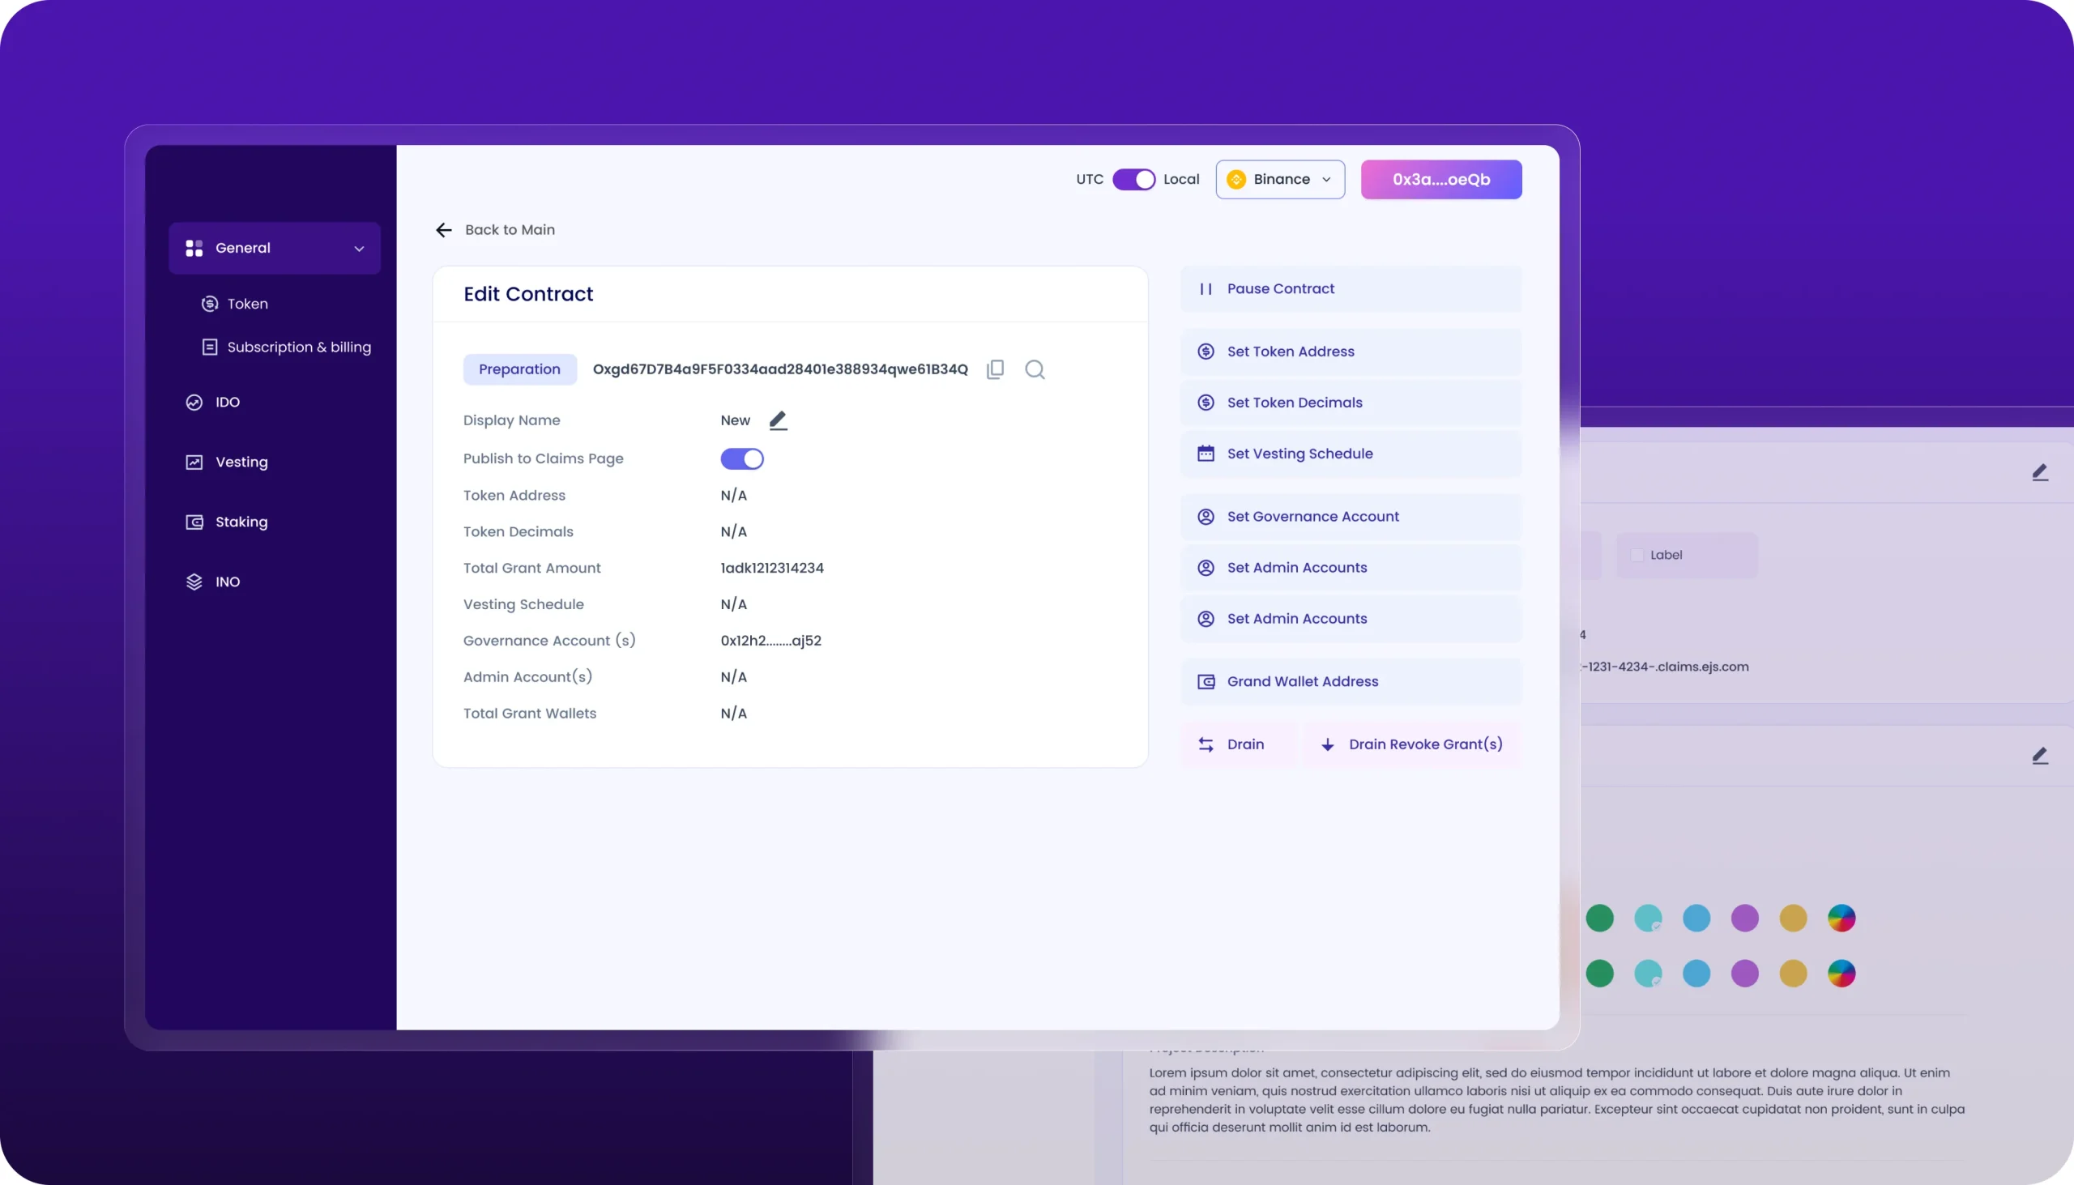Edit the Display Name pencil icon
This screenshot has width=2074, height=1185.
[779, 420]
